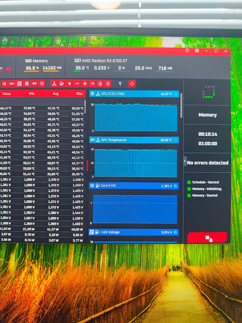Click the GPU memory value '718 MB'
This screenshot has height=323, width=242.
tap(165, 68)
